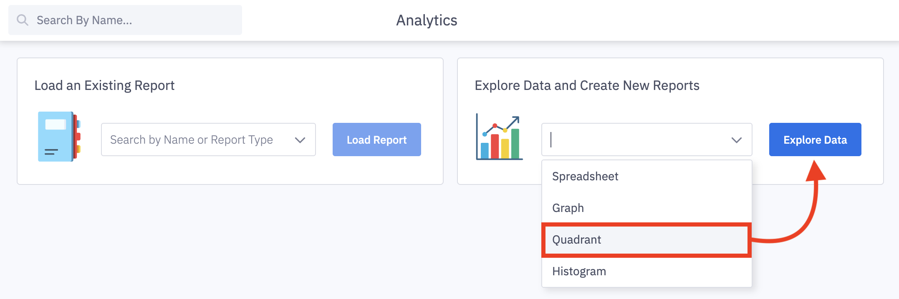The height and width of the screenshot is (299, 899).
Task: Choose Spreadsheet from the dropdown list
Action: coord(585,177)
